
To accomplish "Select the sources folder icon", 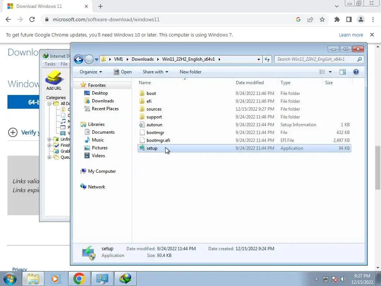I will point(142,109).
